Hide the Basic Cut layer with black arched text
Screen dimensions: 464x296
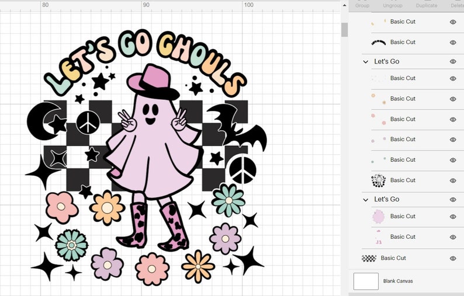[453, 43]
